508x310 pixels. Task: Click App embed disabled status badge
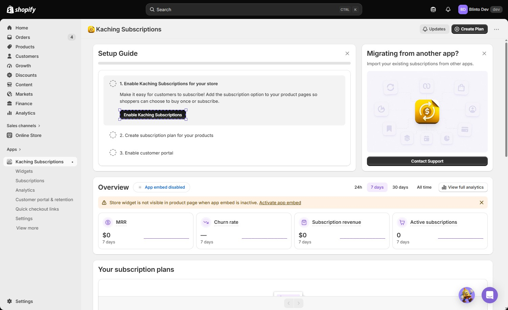point(161,187)
